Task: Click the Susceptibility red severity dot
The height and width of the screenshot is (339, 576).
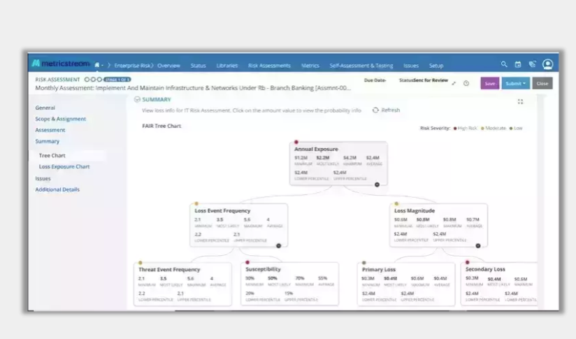Action: (x=247, y=262)
